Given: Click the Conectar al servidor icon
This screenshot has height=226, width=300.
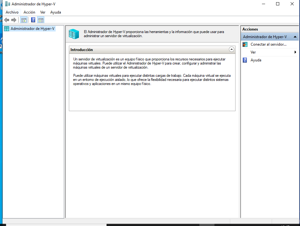Looking at the screenshot, I should [245, 44].
